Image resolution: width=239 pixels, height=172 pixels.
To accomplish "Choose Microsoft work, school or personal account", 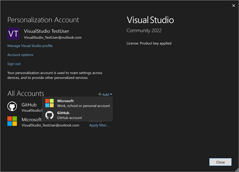I will pyautogui.click(x=83, y=103).
